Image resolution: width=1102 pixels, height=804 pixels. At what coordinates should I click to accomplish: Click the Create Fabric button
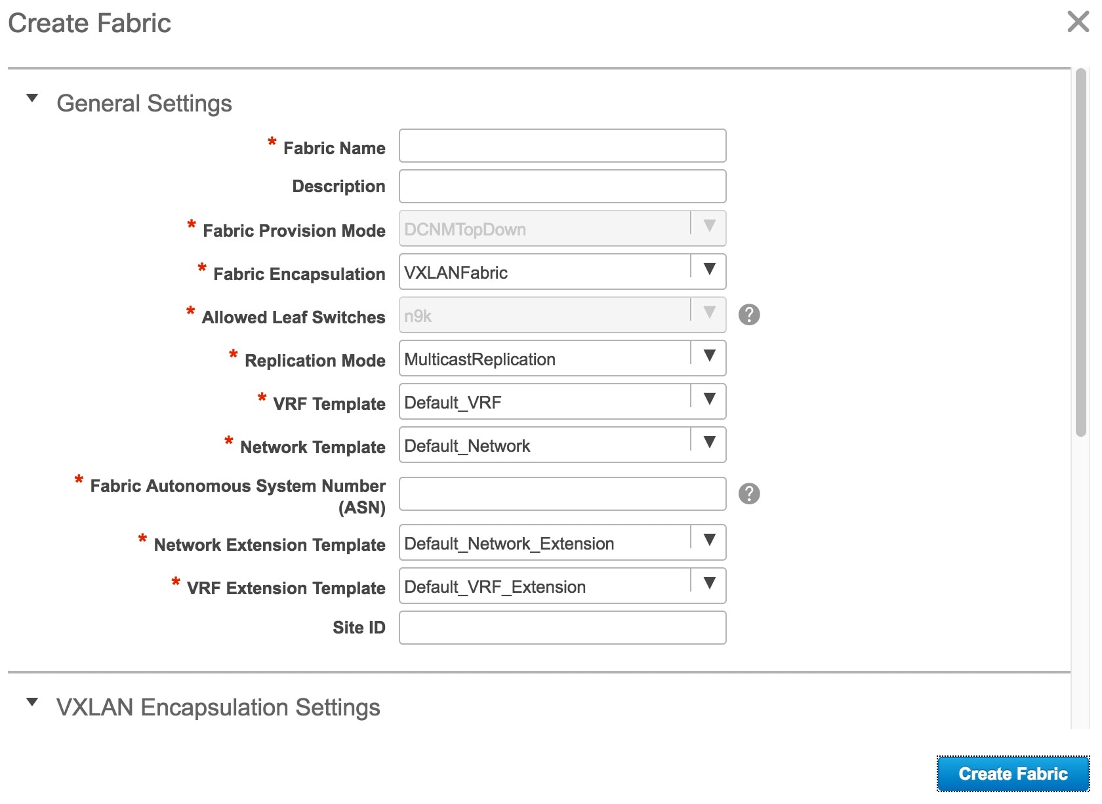point(1013,773)
